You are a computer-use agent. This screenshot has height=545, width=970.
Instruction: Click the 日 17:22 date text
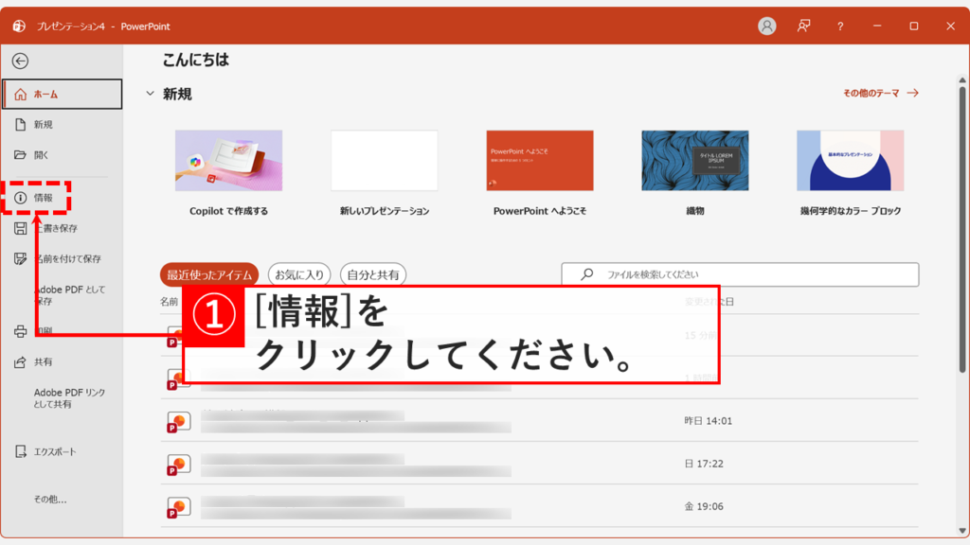[x=704, y=464]
